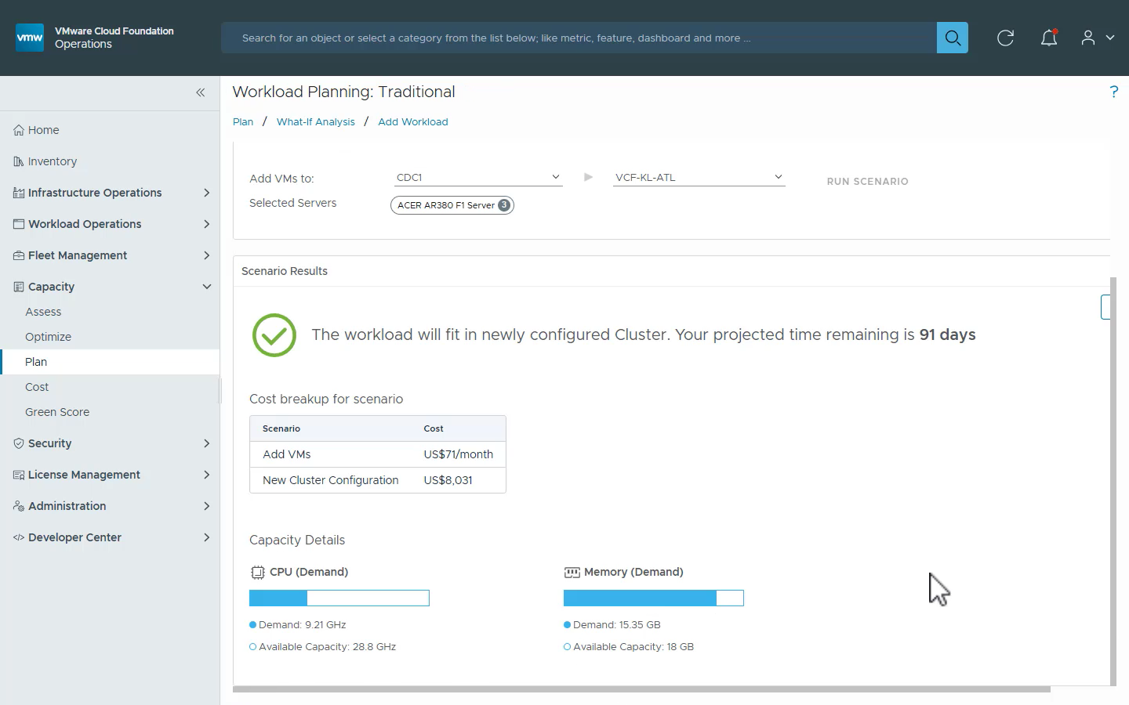Image resolution: width=1129 pixels, height=705 pixels.
Task: Focus the global search input field
Action: pos(579,38)
